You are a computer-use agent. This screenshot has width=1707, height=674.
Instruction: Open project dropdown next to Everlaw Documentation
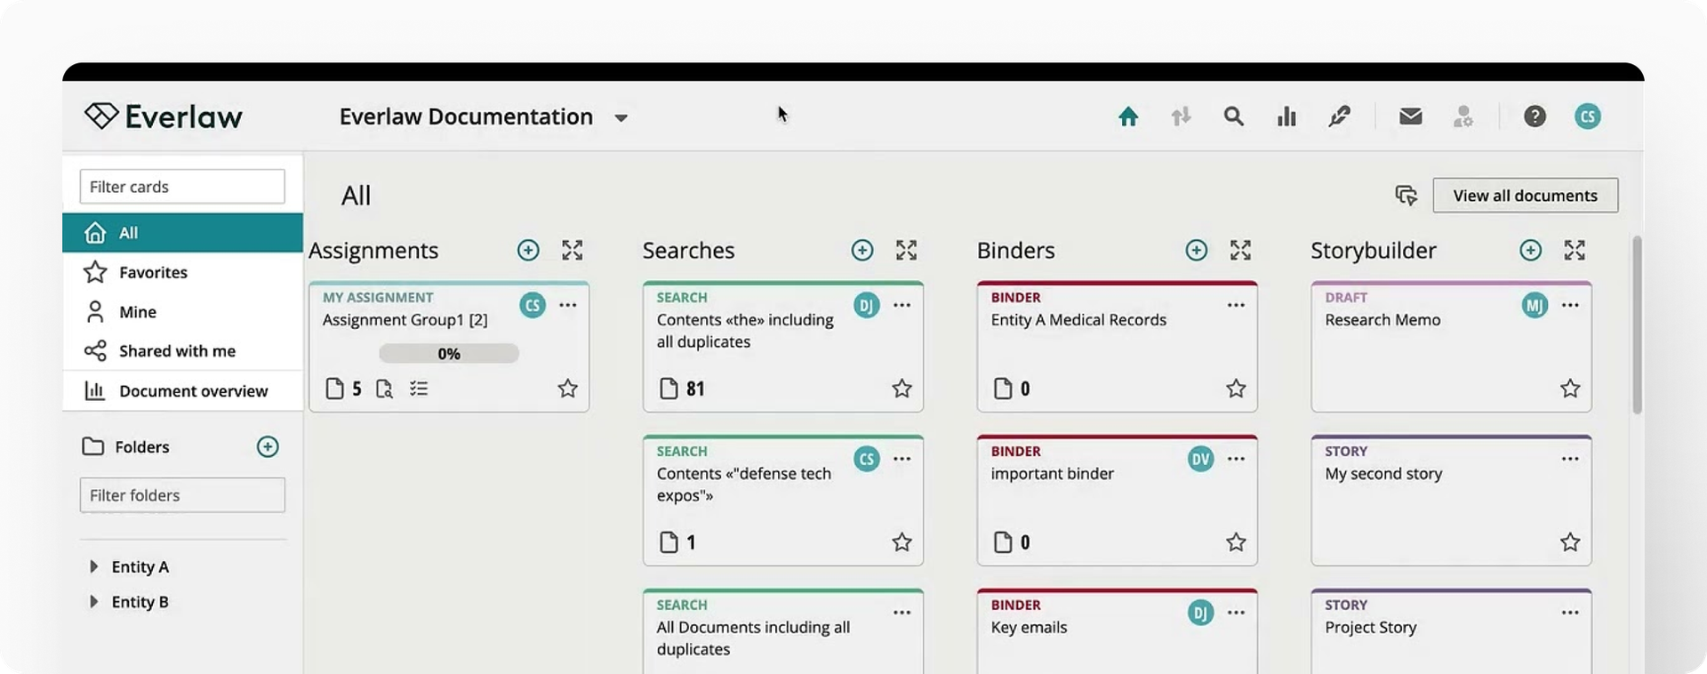pyautogui.click(x=621, y=118)
